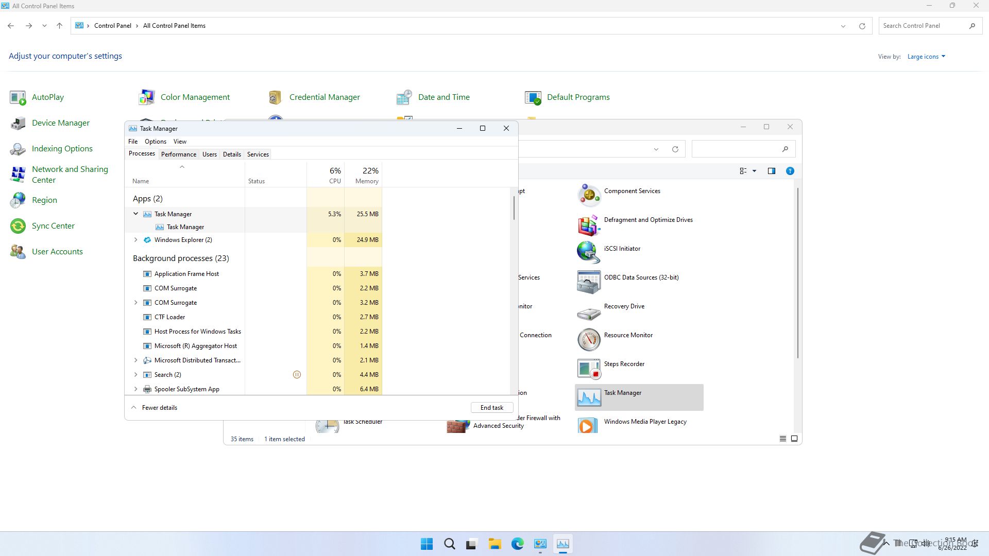The width and height of the screenshot is (989, 556).
Task: Open View by Large icons dropdown
Action: (926, 57)
